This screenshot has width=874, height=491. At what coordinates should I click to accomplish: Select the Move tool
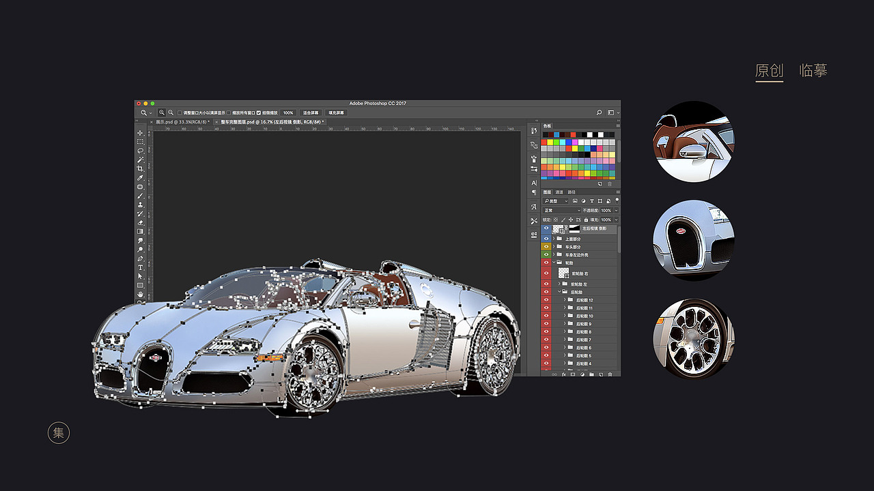(x=140, y=133)
